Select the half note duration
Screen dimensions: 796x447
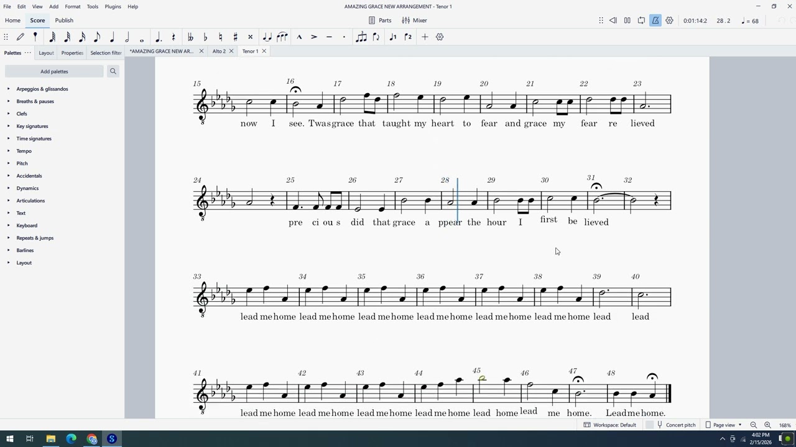127,37
